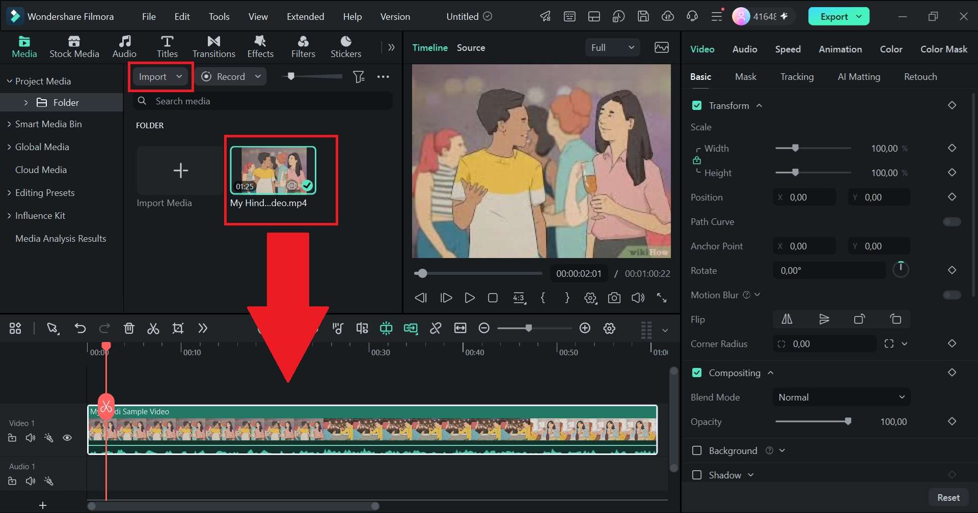Click the split scissors tool
978x513 pixels.
pyautogui.click(x=153, y=328)
